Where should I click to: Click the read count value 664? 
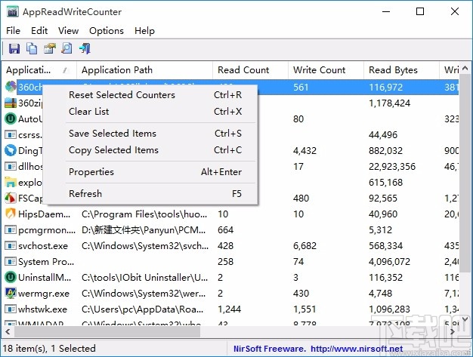[225, 230]
